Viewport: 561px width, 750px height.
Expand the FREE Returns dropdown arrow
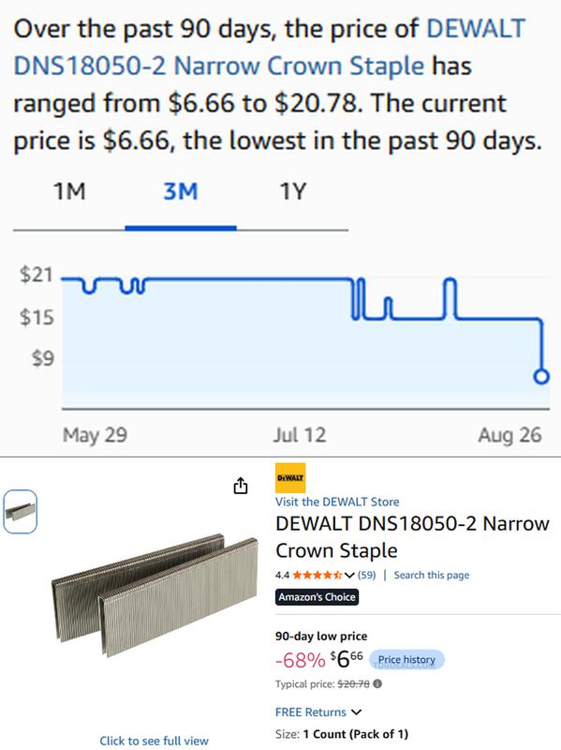[357, 712]
